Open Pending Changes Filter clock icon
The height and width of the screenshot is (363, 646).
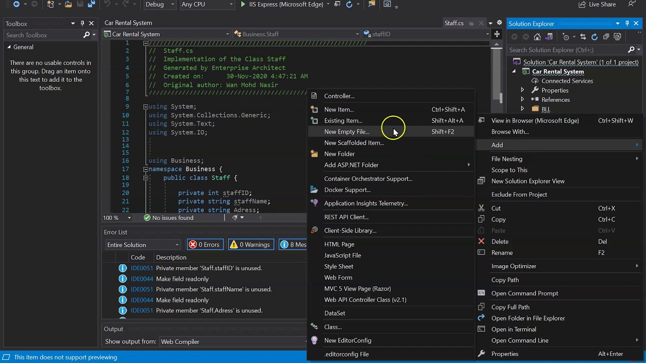click(x=566, y=37)
